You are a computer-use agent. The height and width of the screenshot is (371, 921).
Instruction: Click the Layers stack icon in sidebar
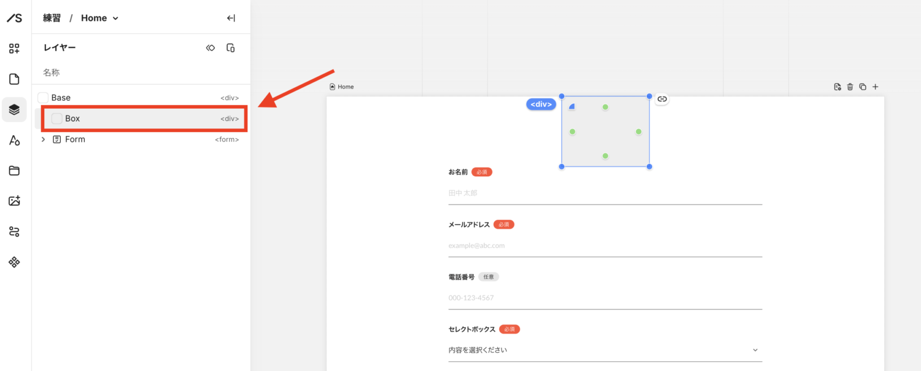(14, 110)
